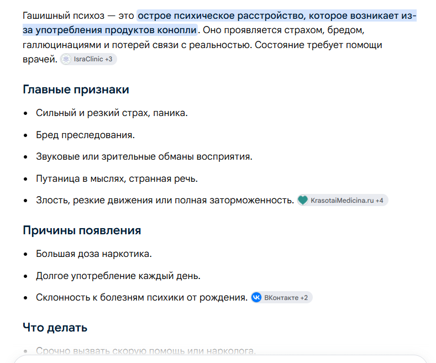436x363 pixels.
Task: Click the Главные признаки heading
Action: [x=76, y=90]
